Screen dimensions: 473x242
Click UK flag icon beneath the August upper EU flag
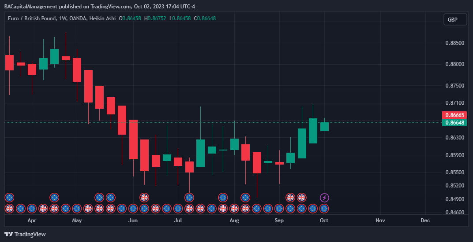[x=246, y=208]
